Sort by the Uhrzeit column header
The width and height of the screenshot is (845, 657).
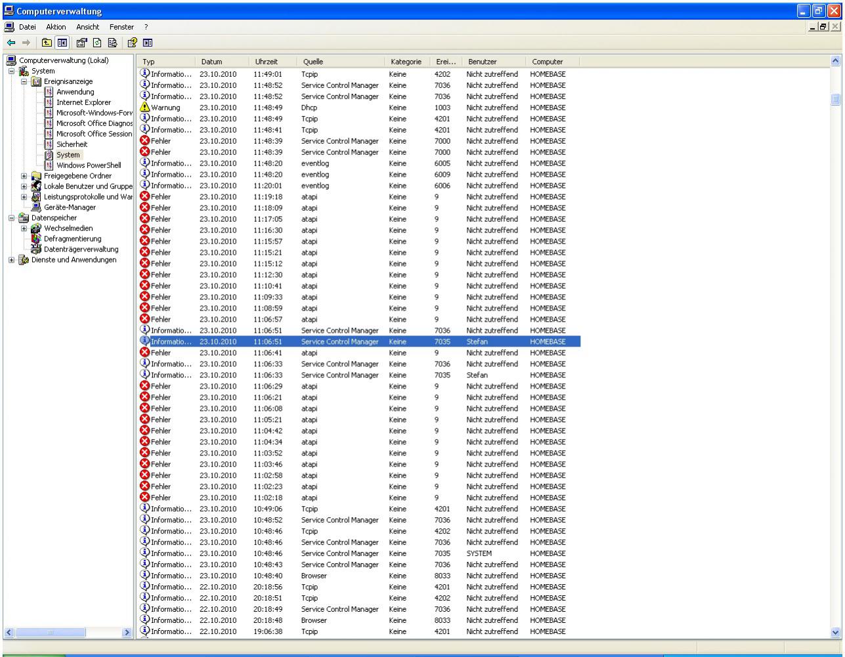point(274,62)
